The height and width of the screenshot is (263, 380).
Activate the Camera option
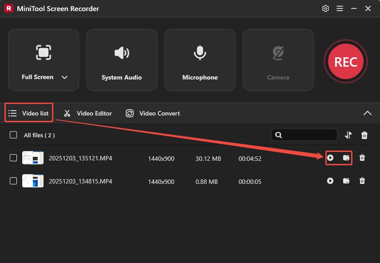click(278, 60)
